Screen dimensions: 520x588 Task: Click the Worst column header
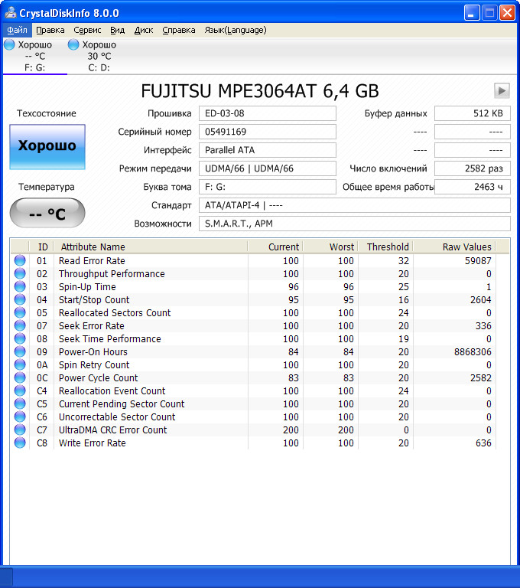coord(330,247)
